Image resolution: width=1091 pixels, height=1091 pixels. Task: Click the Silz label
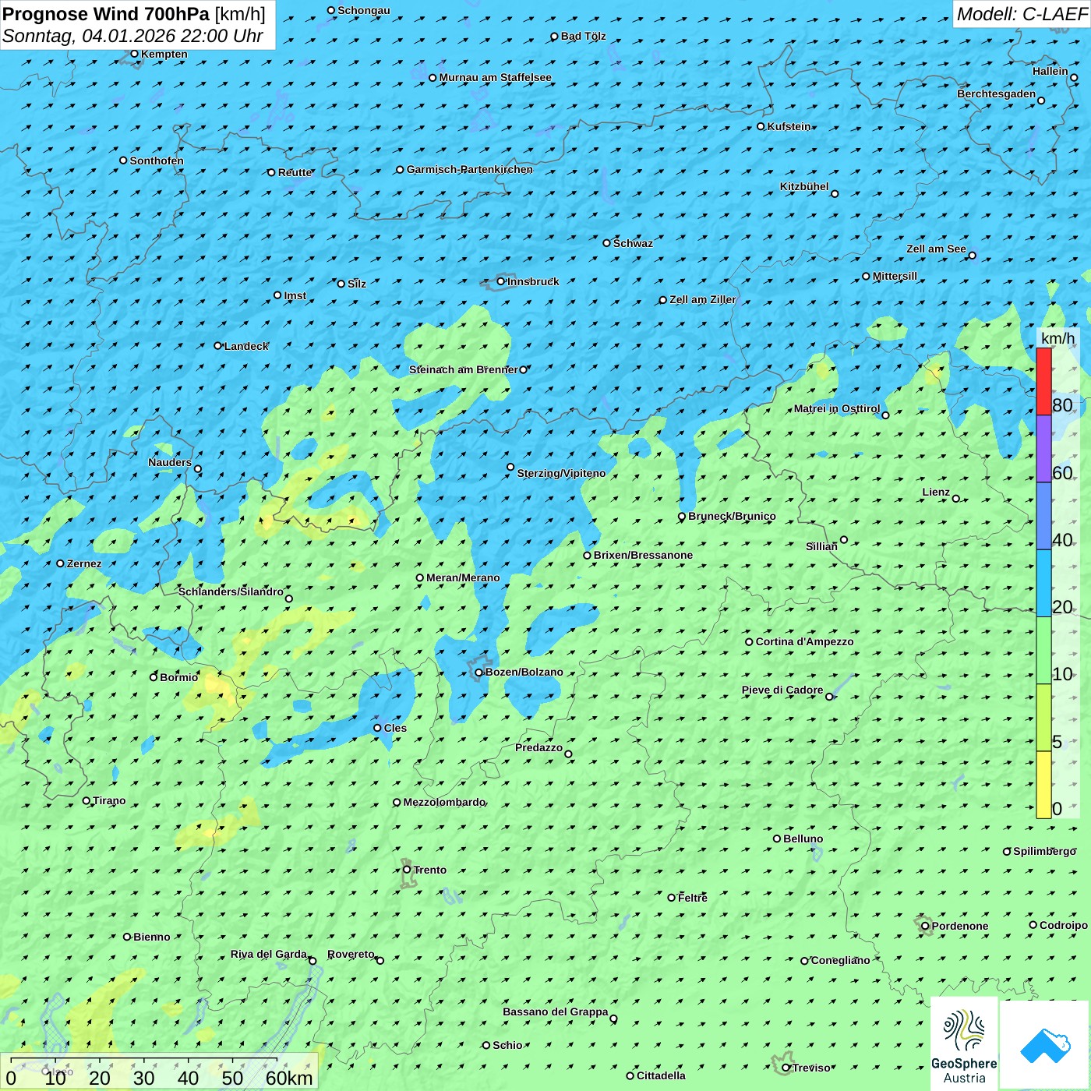pos(357,284)
